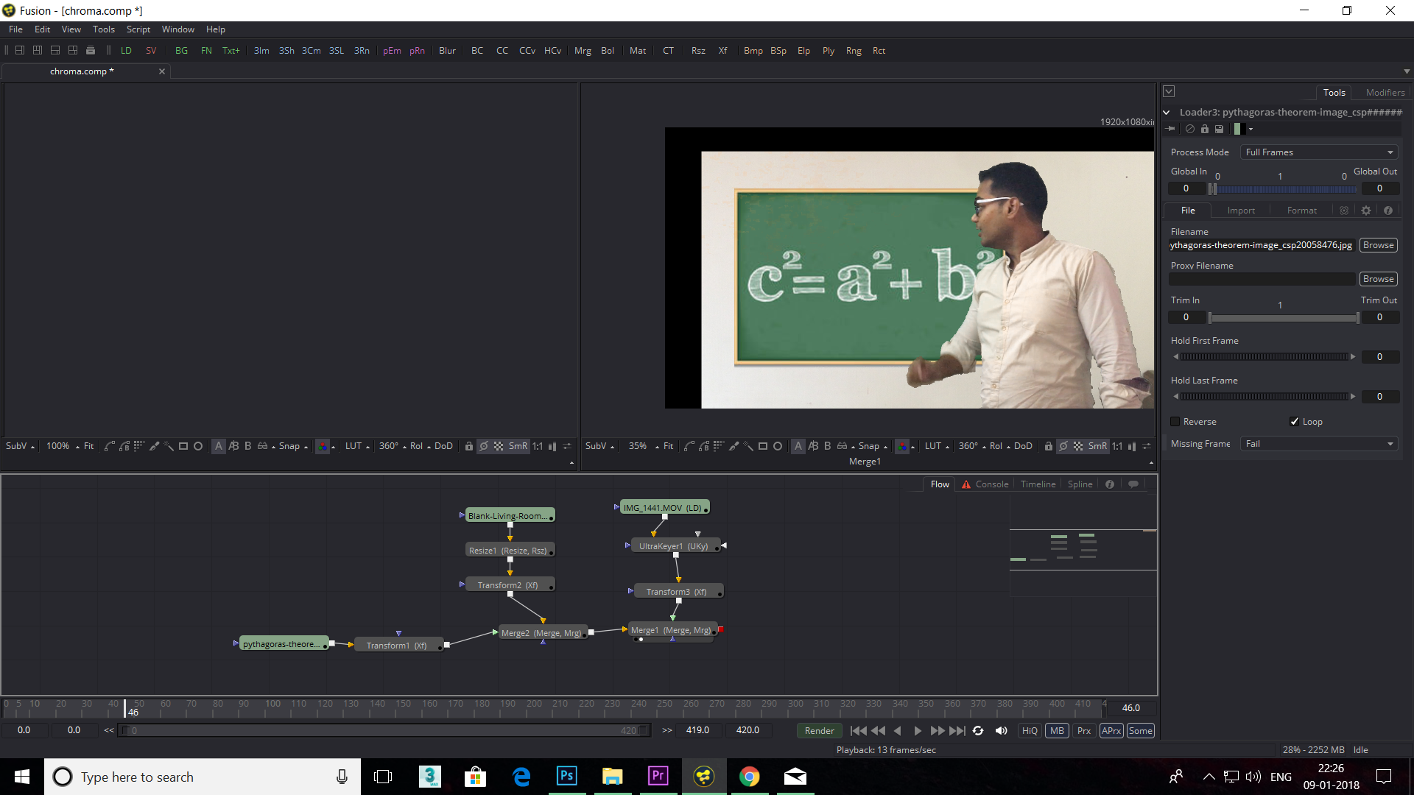Click the ellipse mask icon in the right viewer toolbar
The height and width of the screenshot is (795, 1414).
click(778, 446)
